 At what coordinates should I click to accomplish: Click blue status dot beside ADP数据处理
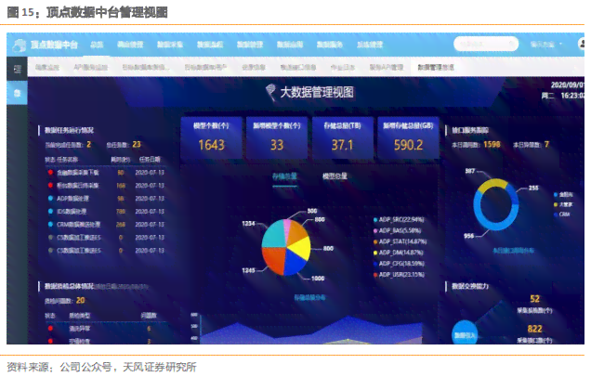click(x=50, y=199)
